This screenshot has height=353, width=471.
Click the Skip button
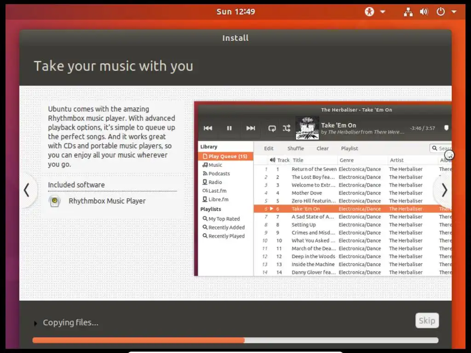(x=427, y=320)
